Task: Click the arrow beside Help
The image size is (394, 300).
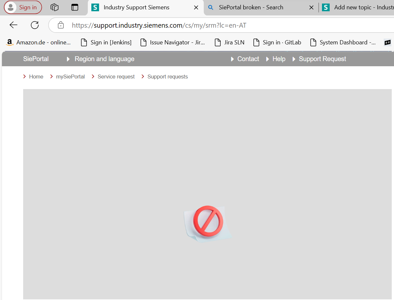Action: 268,59
